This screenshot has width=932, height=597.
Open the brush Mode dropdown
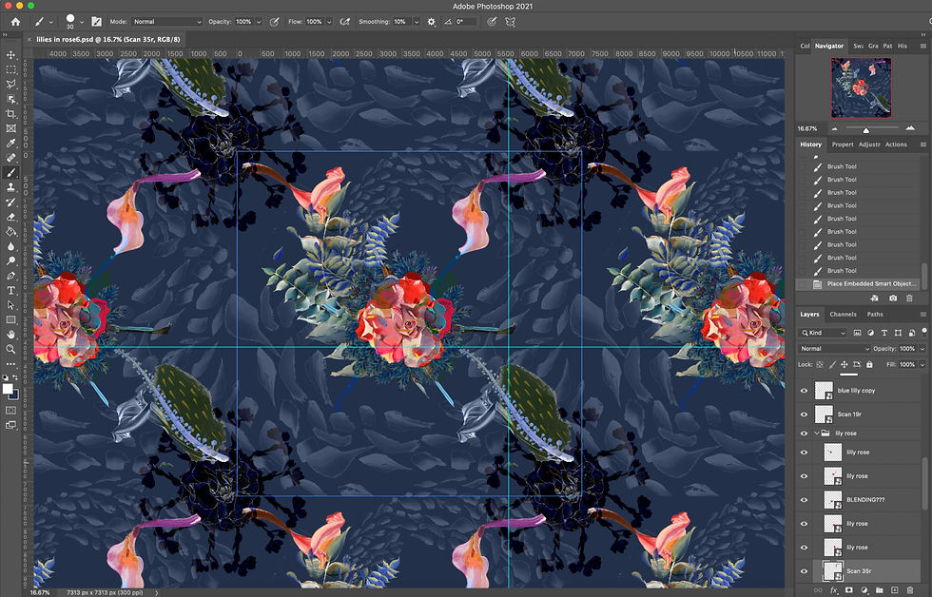pyautogui.click(x=167, y=21)
